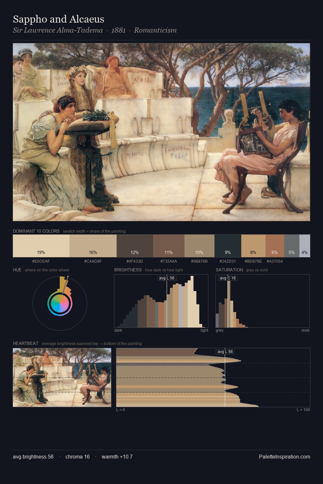The image size is (323, 484).
Task: Click the small heartbeat painting thumbnail
Action: pos(62,378)
